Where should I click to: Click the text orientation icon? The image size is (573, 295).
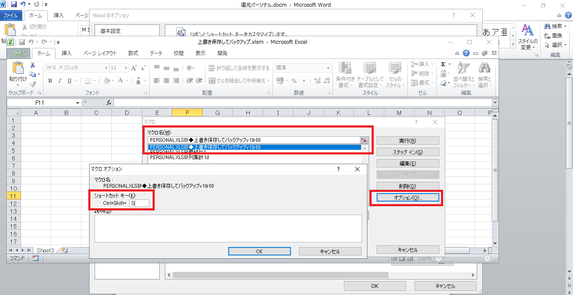(x=190, y=68)
